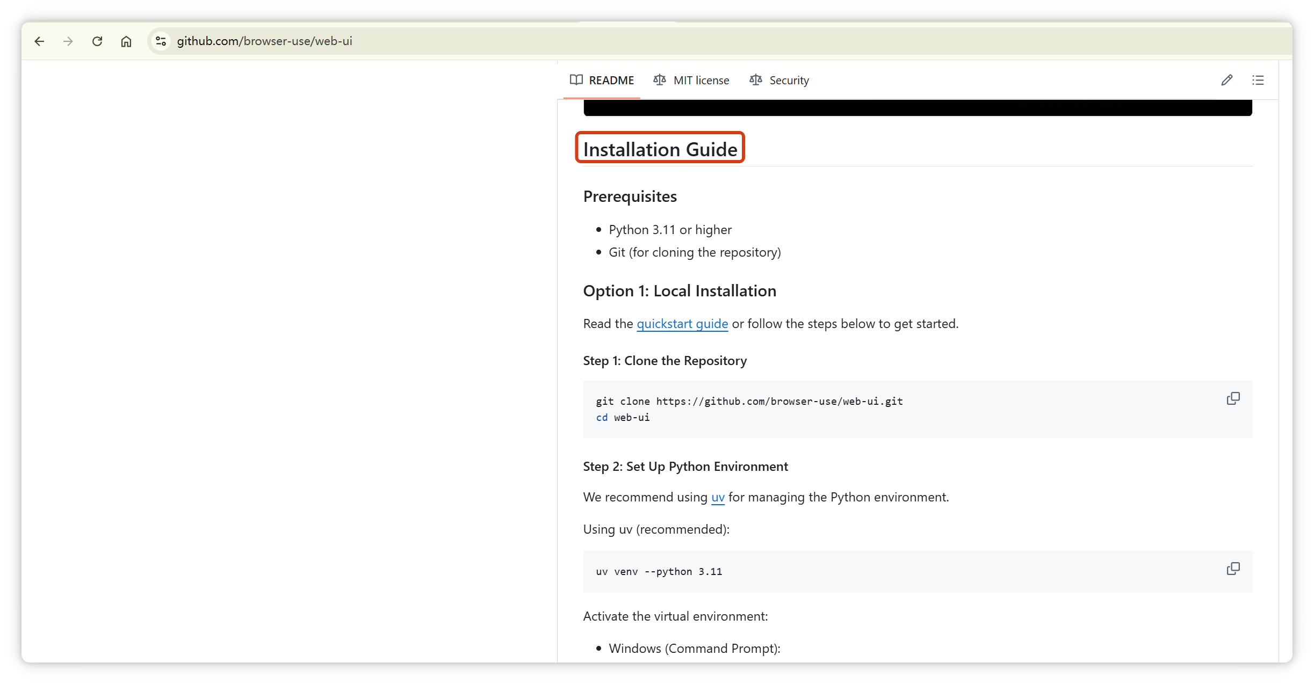Image resolution: width=1314 pixels, height=684 pixels.
Task: Reload the current page
Action: click(97, 41)
